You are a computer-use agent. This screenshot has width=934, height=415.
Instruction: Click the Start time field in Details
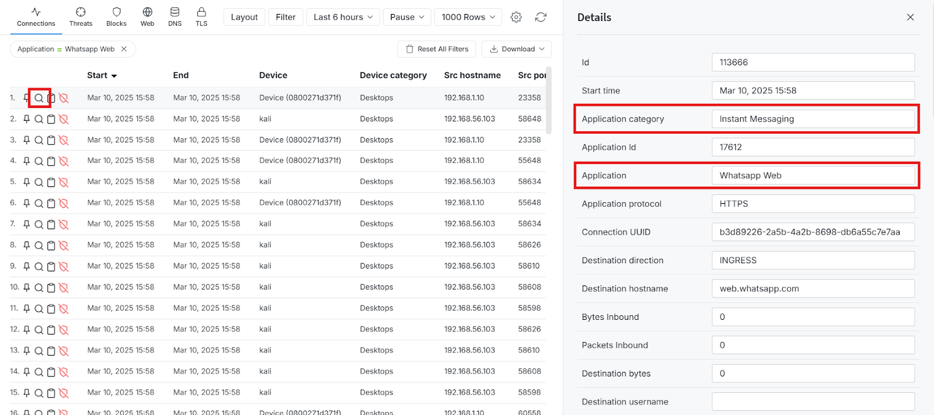pos(813,90)
